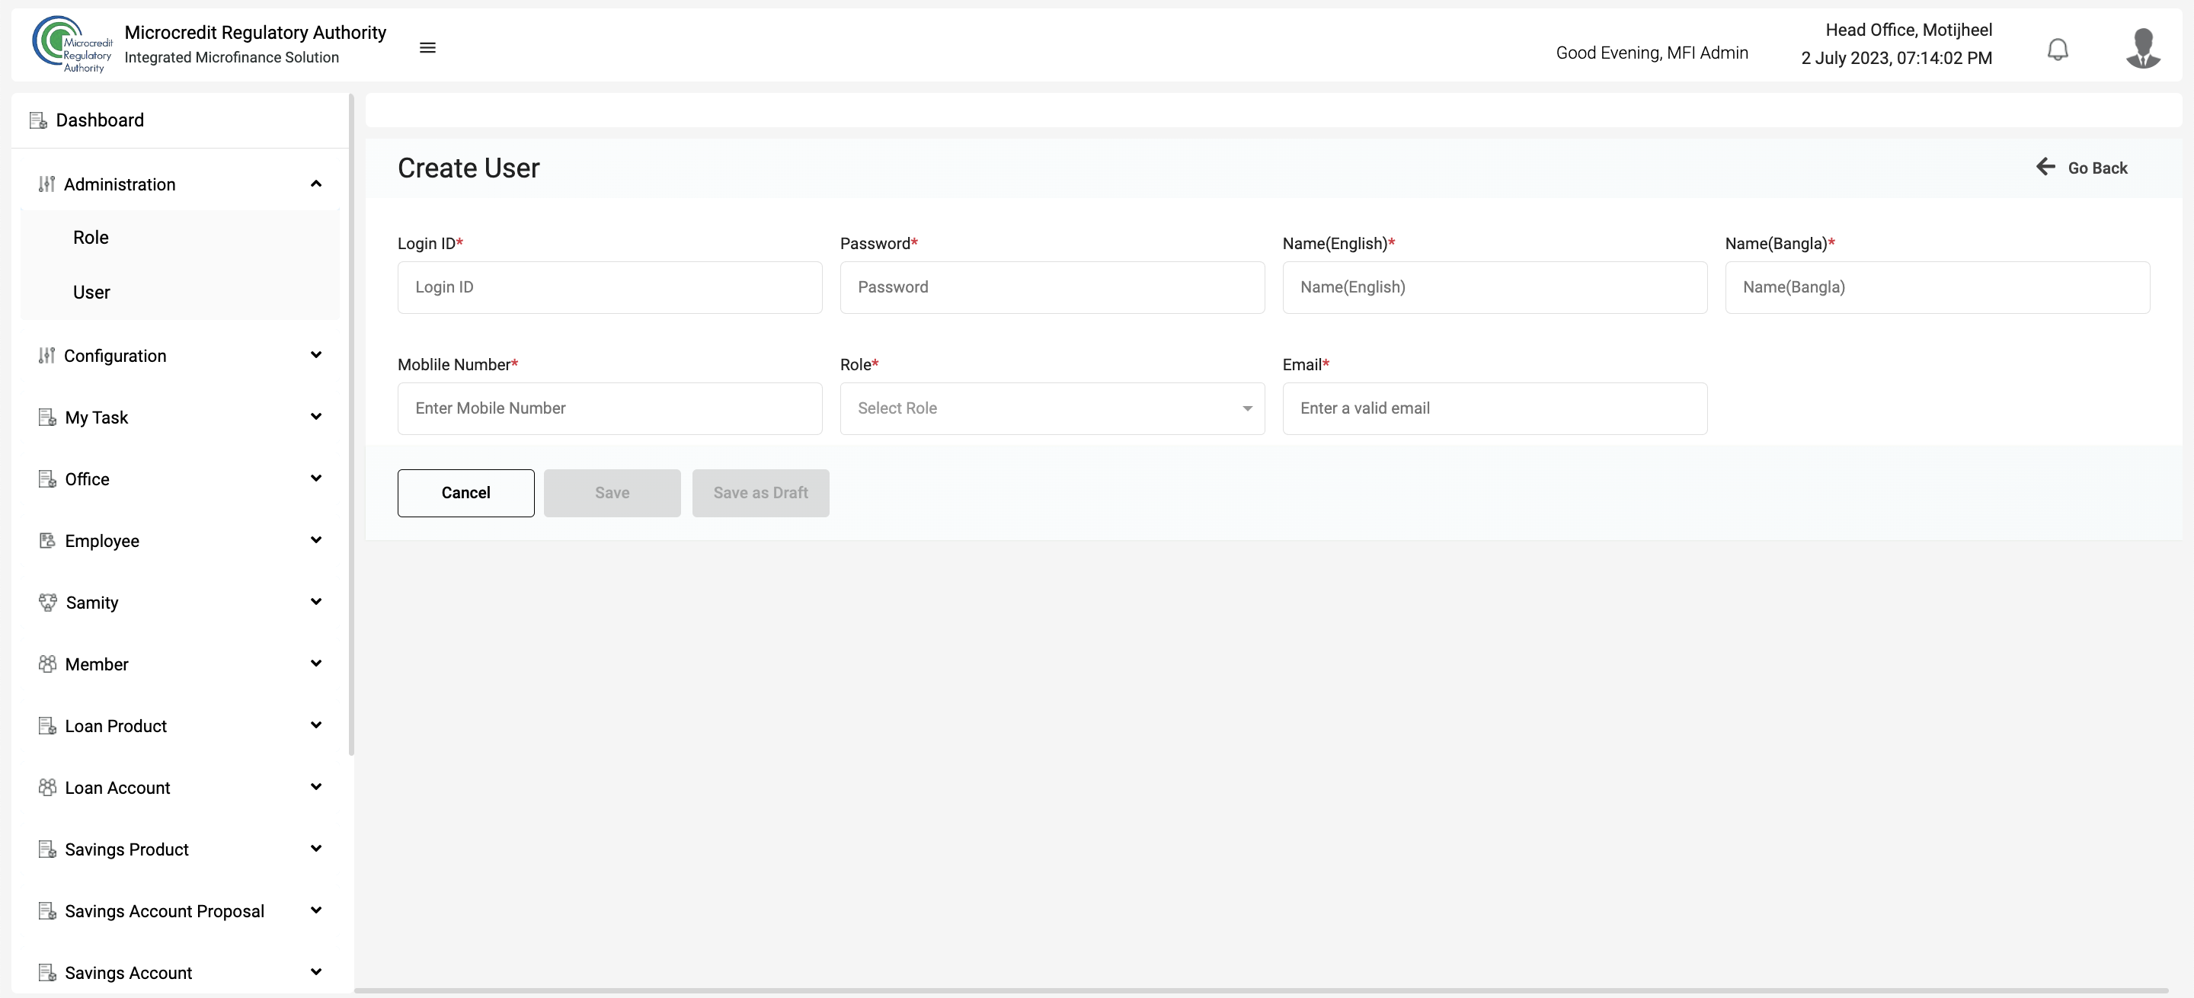
Task: Click the Save button
Action: click(612, 493)
